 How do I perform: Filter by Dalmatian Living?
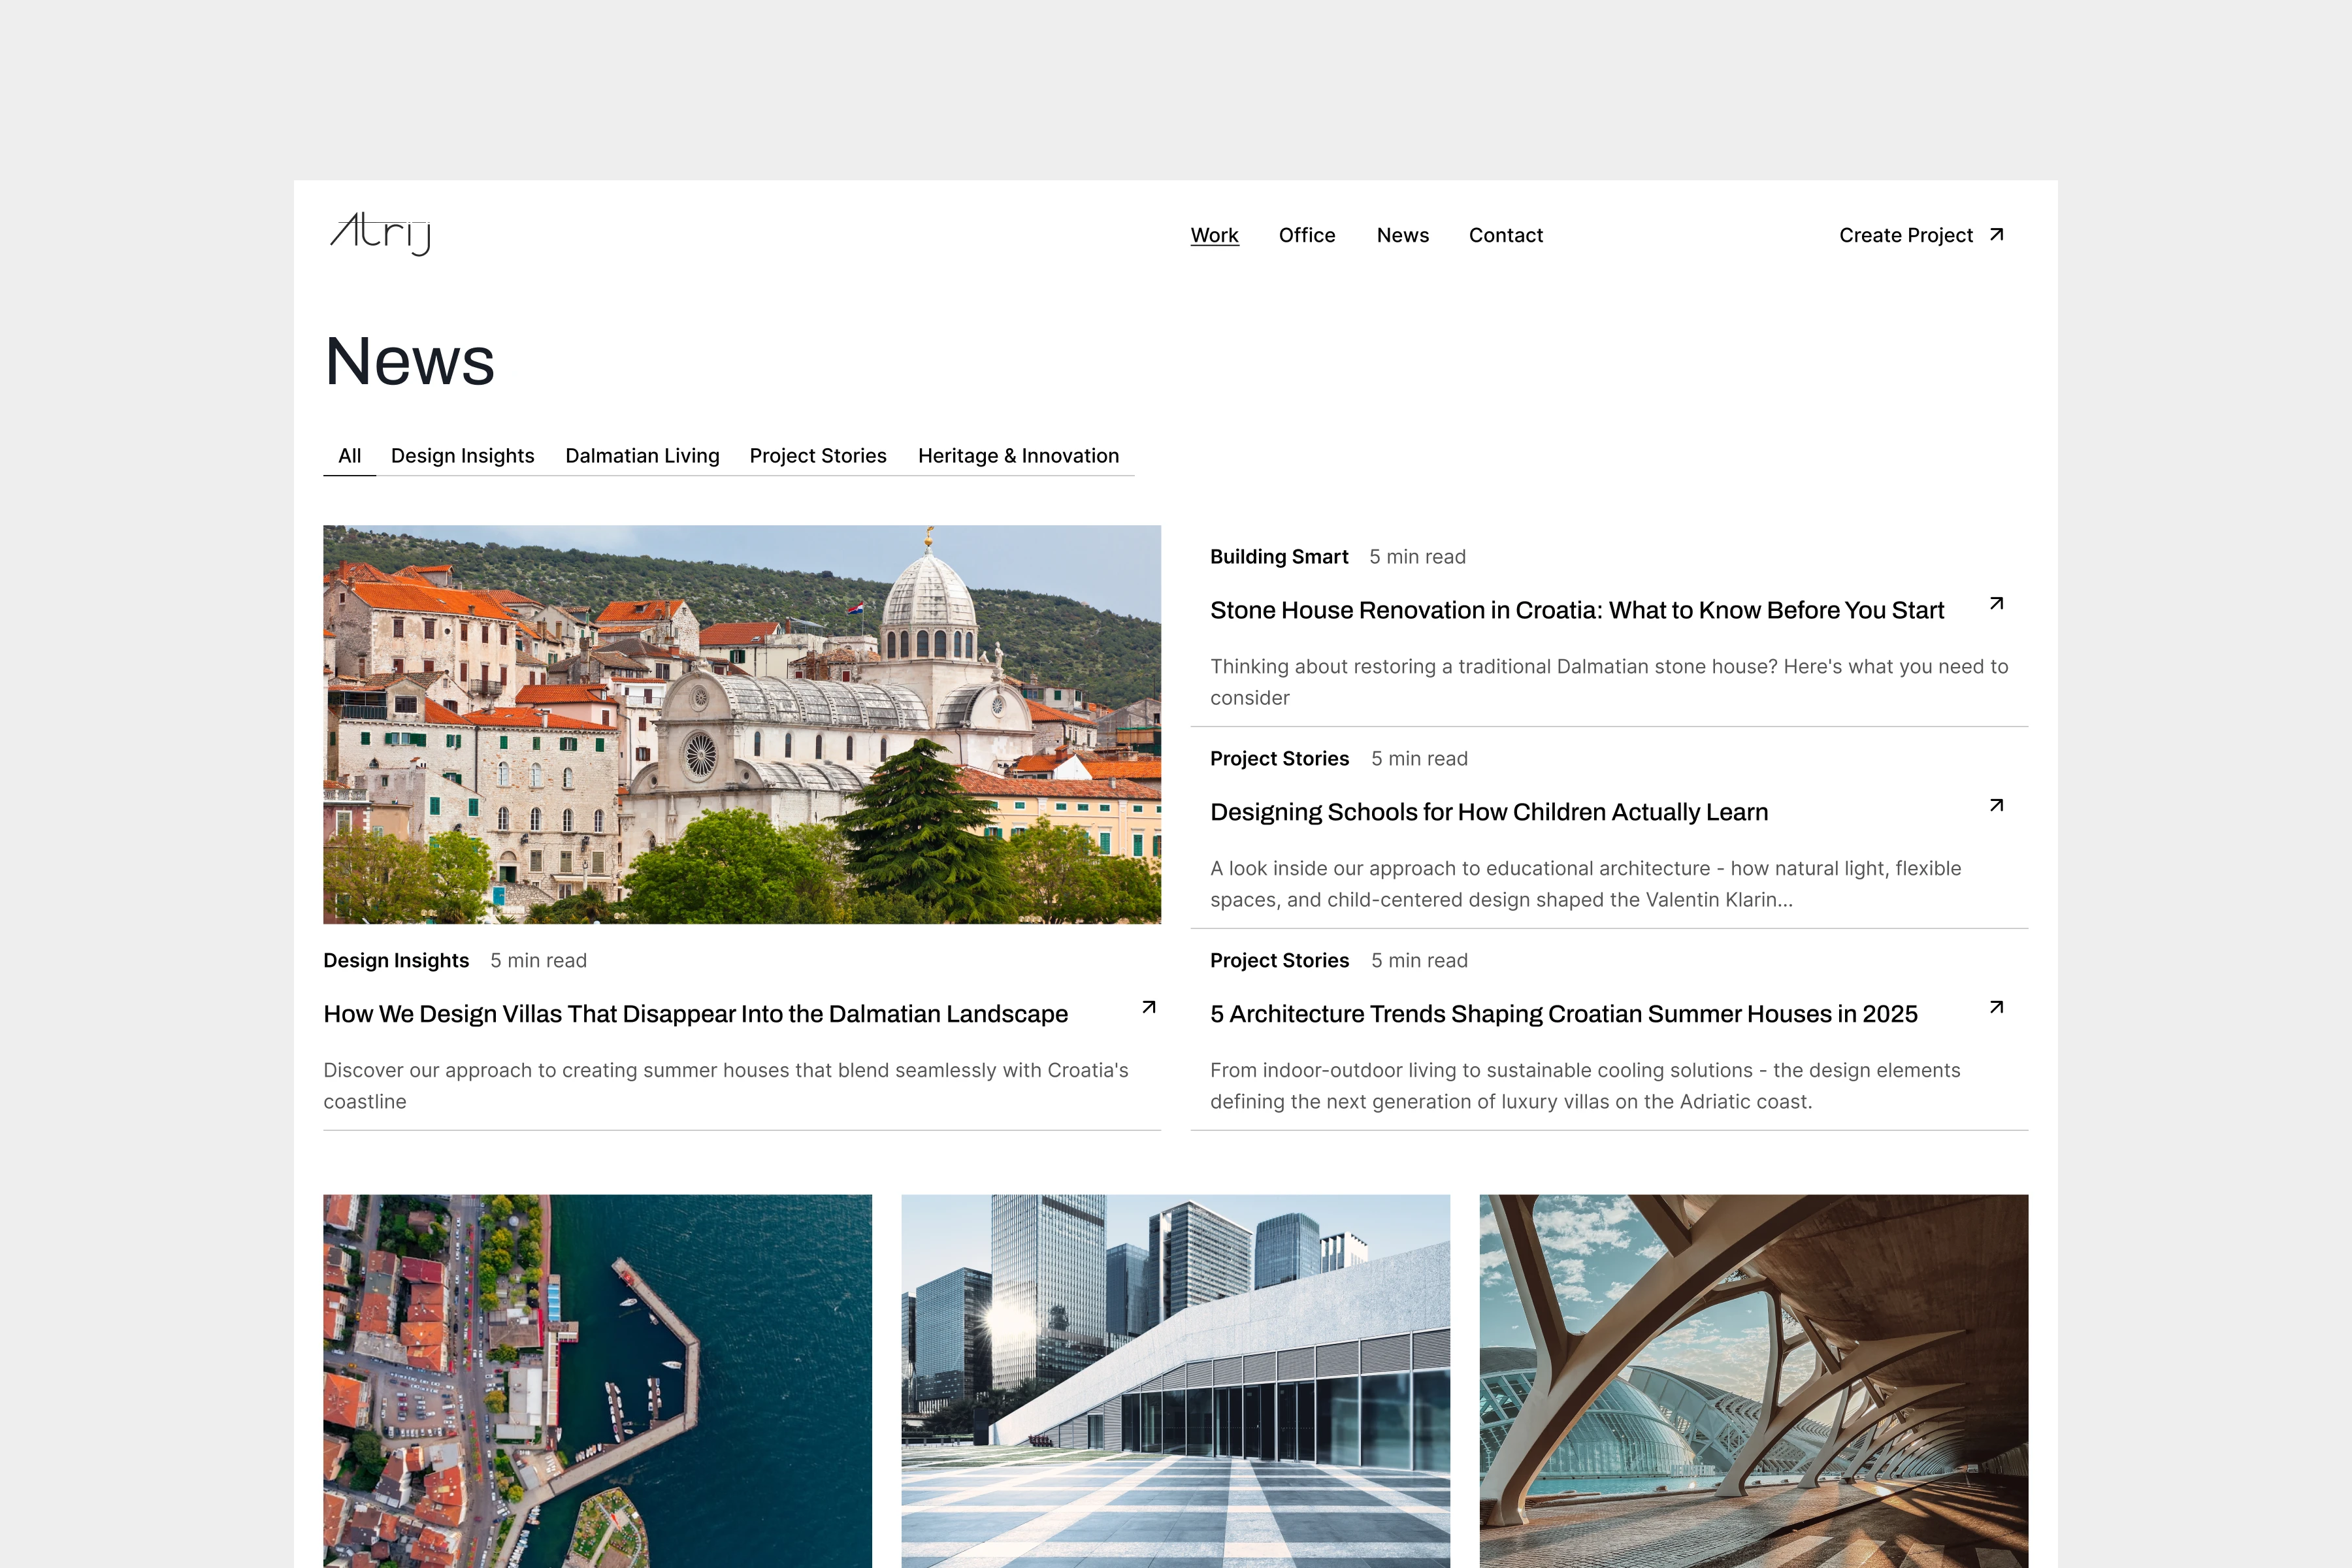tap(642, 456)
